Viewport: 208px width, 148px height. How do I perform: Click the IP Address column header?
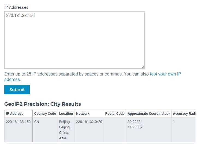coord(15,114)
